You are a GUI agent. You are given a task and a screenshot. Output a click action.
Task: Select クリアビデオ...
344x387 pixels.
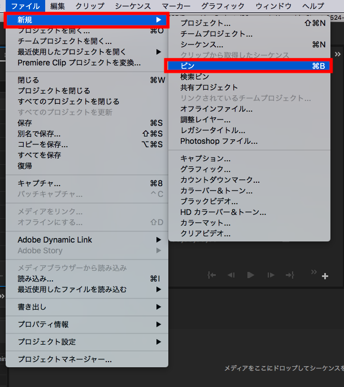coord(249,233)
